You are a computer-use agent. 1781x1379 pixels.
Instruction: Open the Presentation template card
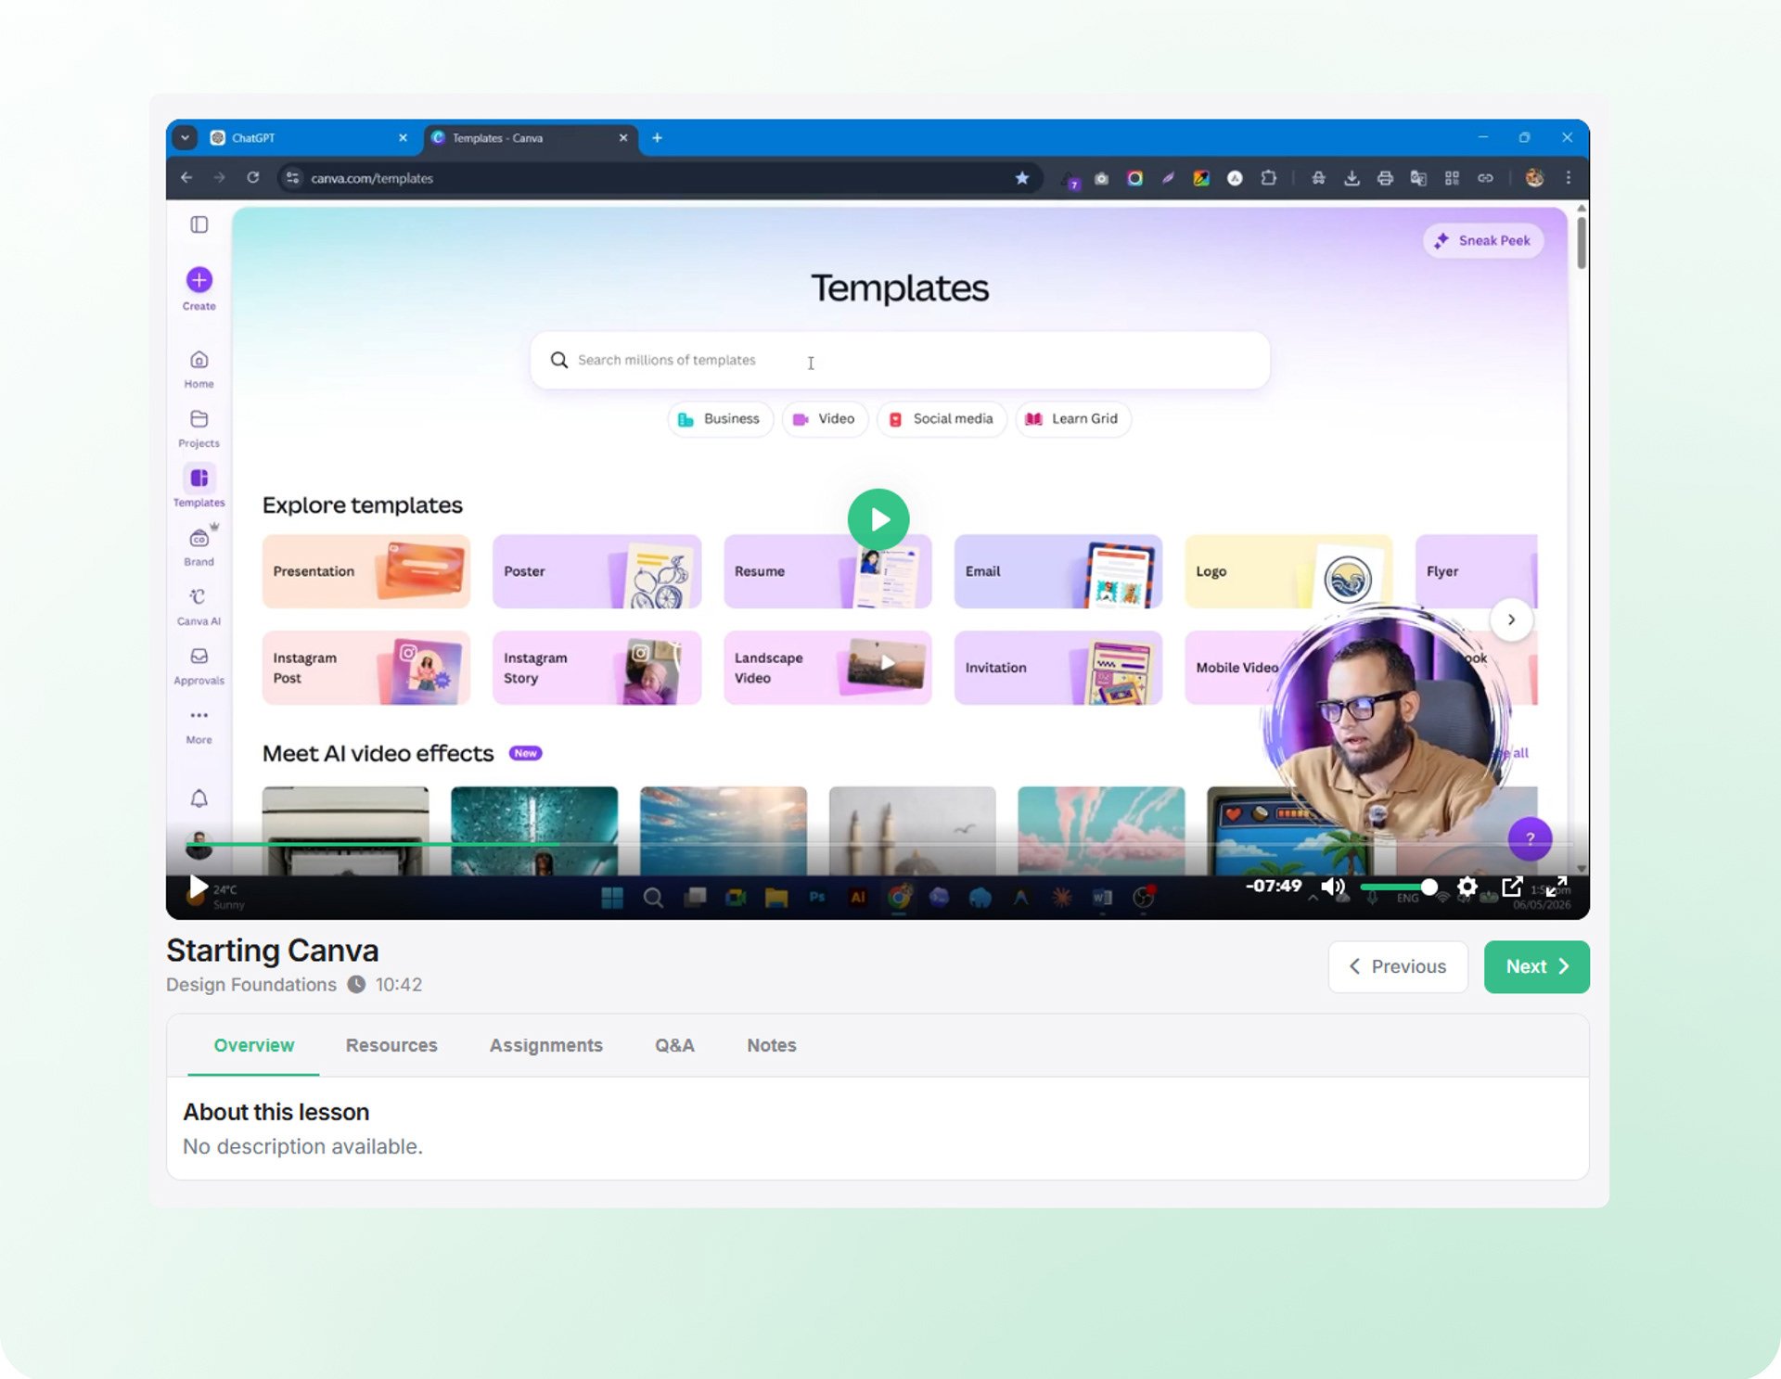[x=365, y=571]
